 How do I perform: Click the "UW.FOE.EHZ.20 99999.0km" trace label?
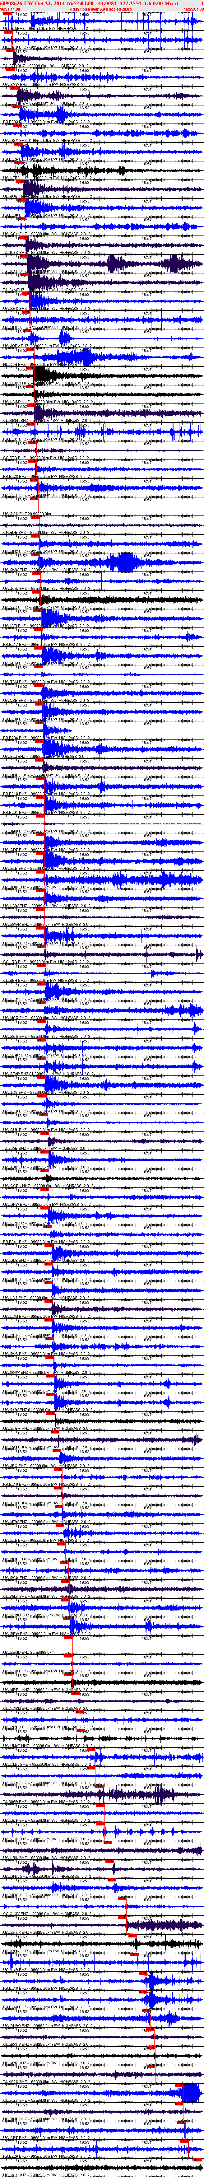(28, 514)
